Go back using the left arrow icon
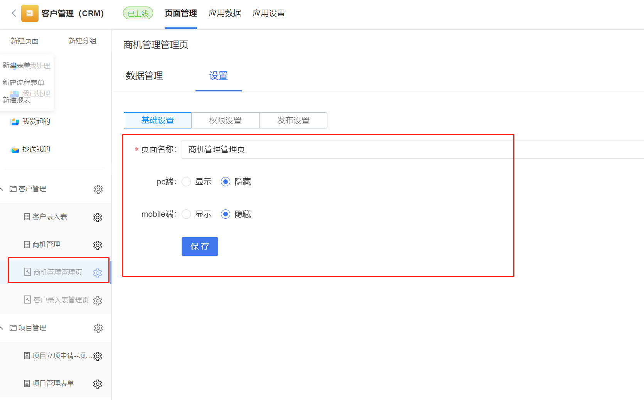Image resolution: width=644 pixels, height=400 pixels. 14,13
